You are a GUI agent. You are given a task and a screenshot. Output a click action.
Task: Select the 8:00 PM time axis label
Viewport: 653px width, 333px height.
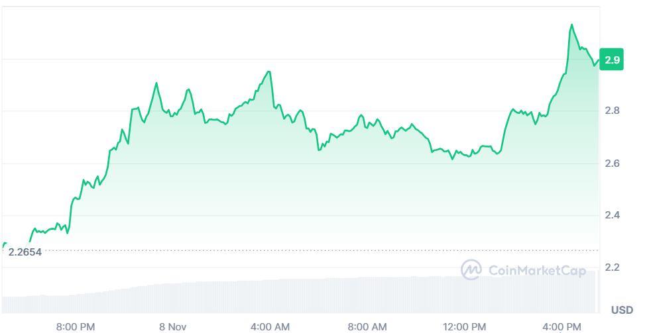(x=75, y=326)
